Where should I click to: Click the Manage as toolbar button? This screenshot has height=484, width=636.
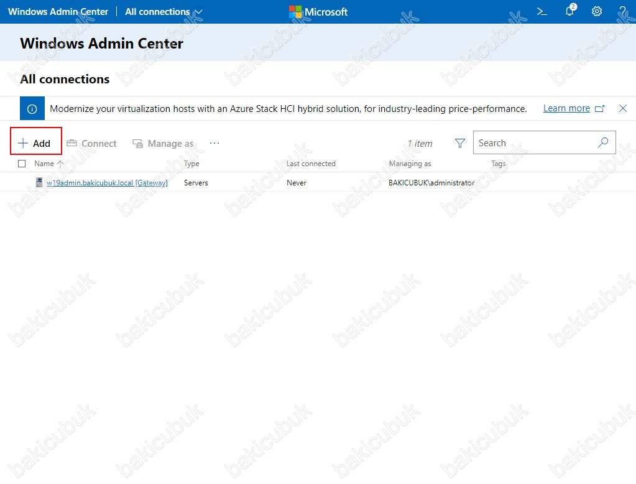point(163,143)
